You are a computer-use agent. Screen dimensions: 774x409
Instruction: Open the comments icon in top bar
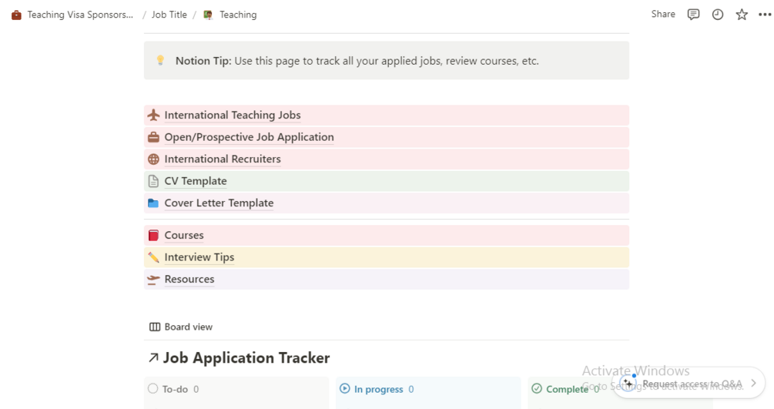click(x=693, y=15)
